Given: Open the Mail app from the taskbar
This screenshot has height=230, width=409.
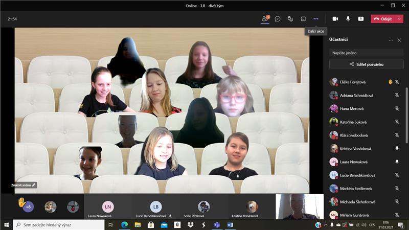Looking at the screenshot, I should pos(164,225).
